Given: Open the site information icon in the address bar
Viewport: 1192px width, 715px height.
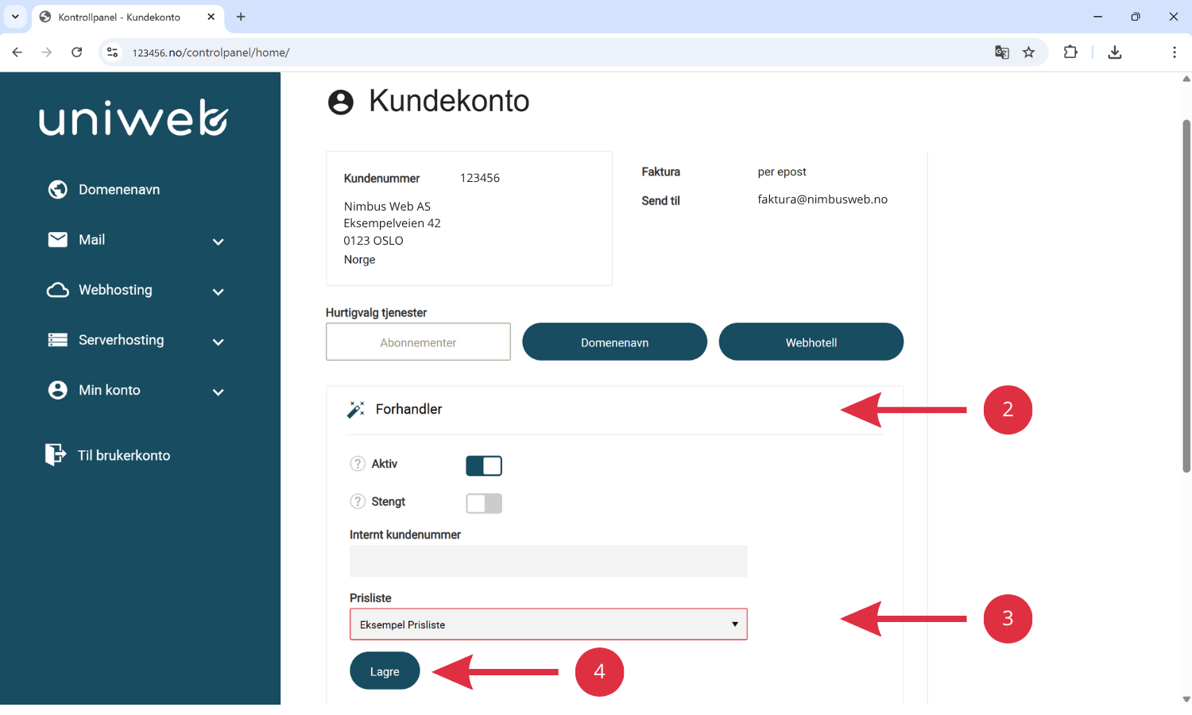Looking at the screenshot, I should [113, 52].
